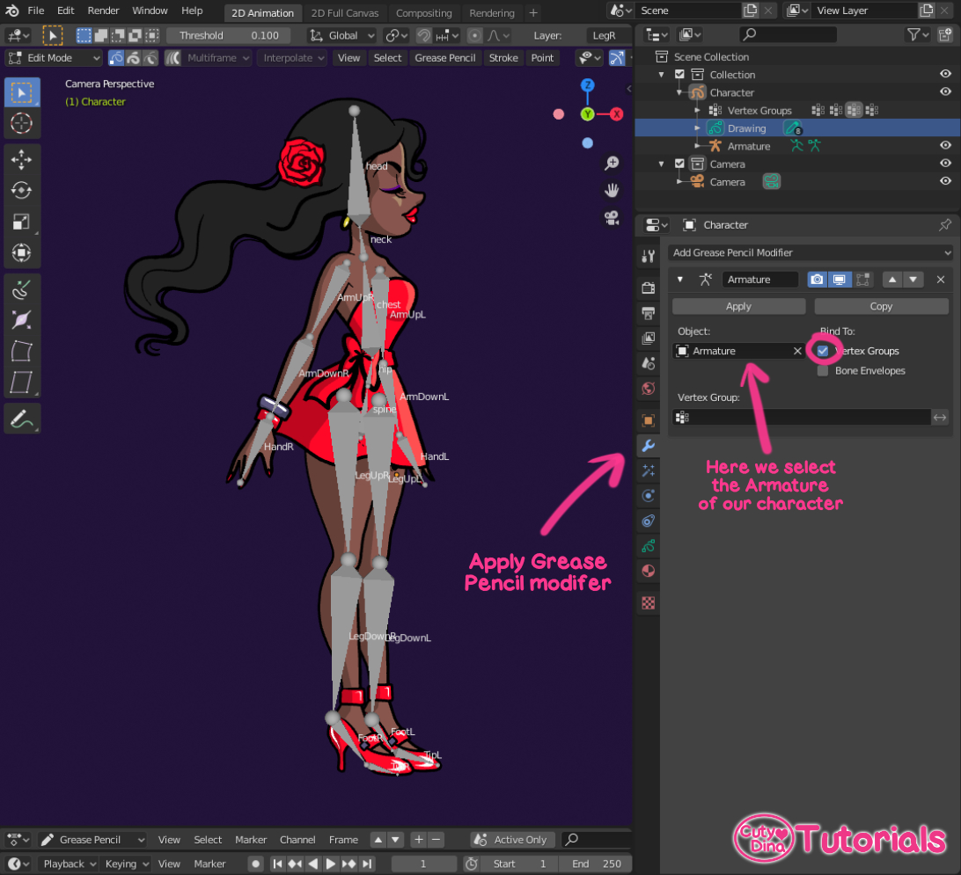961x875 pixels.
Task: Select the Rotate tool
Action: point(21,189)
